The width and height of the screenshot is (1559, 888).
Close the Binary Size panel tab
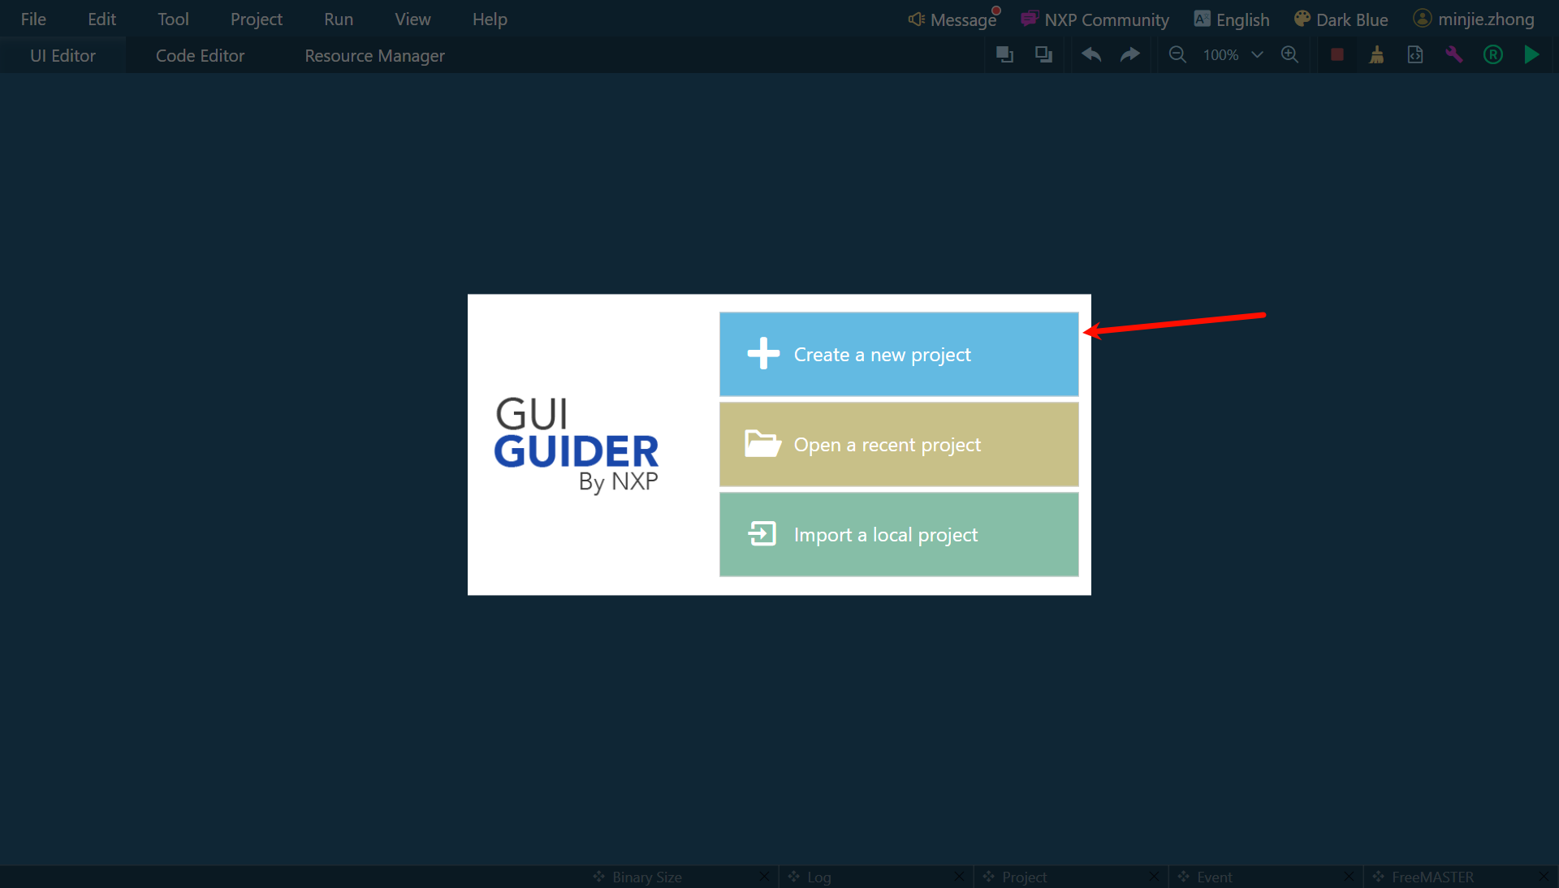[764, 877]
